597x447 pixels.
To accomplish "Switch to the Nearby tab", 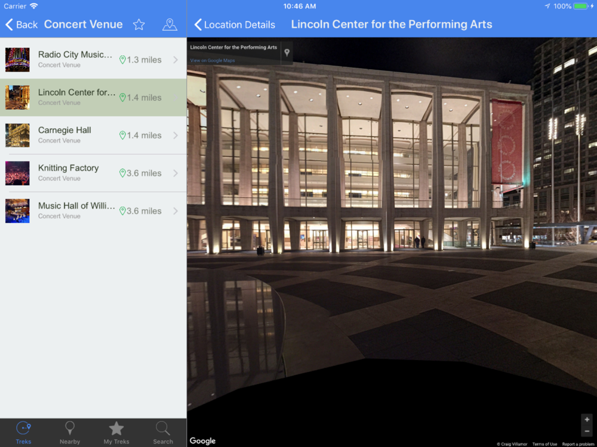I will click(70, 433).
